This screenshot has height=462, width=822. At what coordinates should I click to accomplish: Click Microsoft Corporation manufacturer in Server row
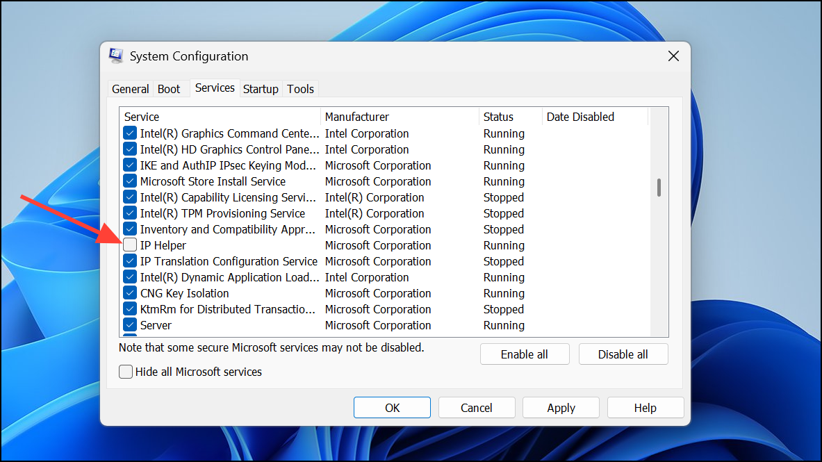[x=378, y=326]
